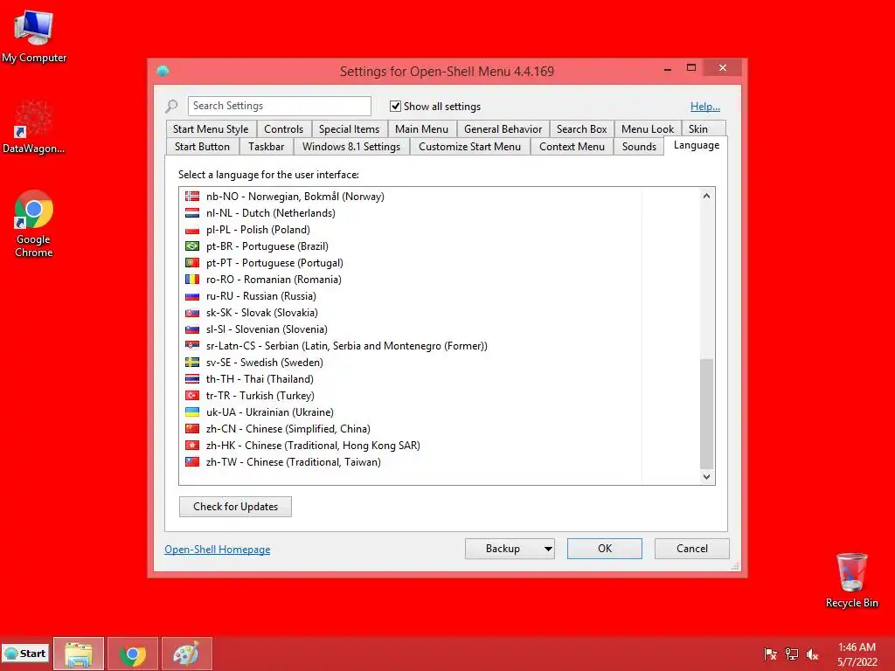Switch to Start Menu Style tab

click(211, 129)
